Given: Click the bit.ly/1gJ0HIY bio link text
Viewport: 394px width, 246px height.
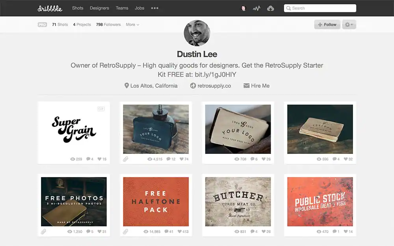Looking at the screenshot, I should pyautogui.click(x=216, y=74).
